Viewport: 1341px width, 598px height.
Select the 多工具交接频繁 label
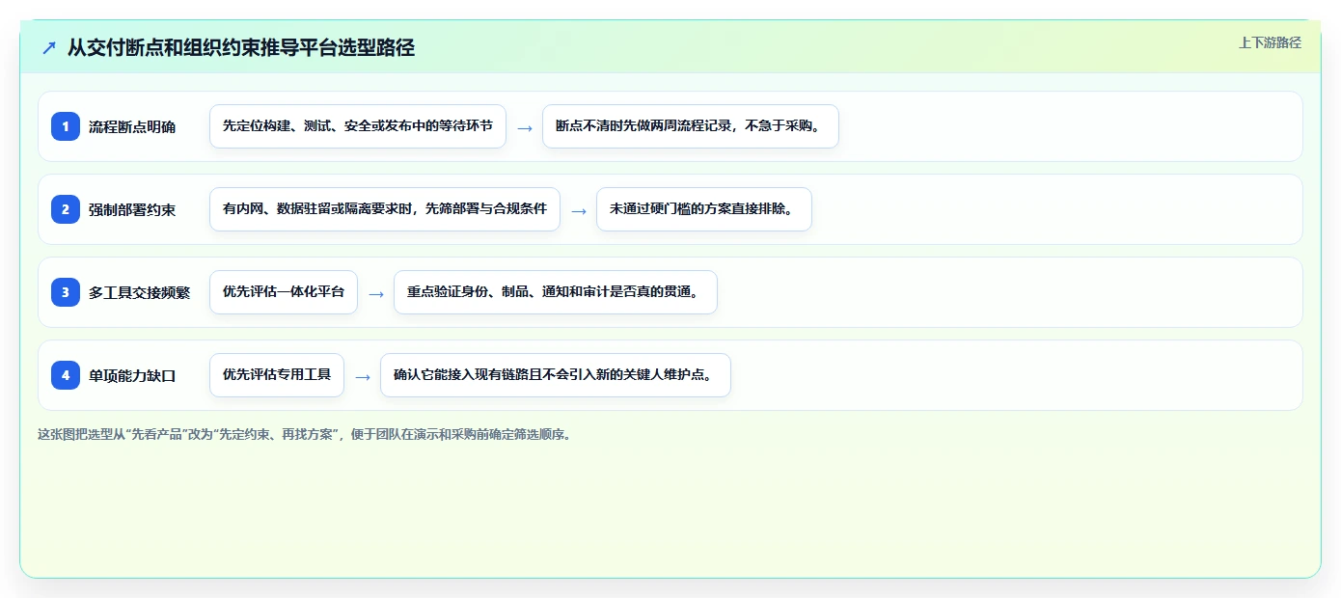140,292
